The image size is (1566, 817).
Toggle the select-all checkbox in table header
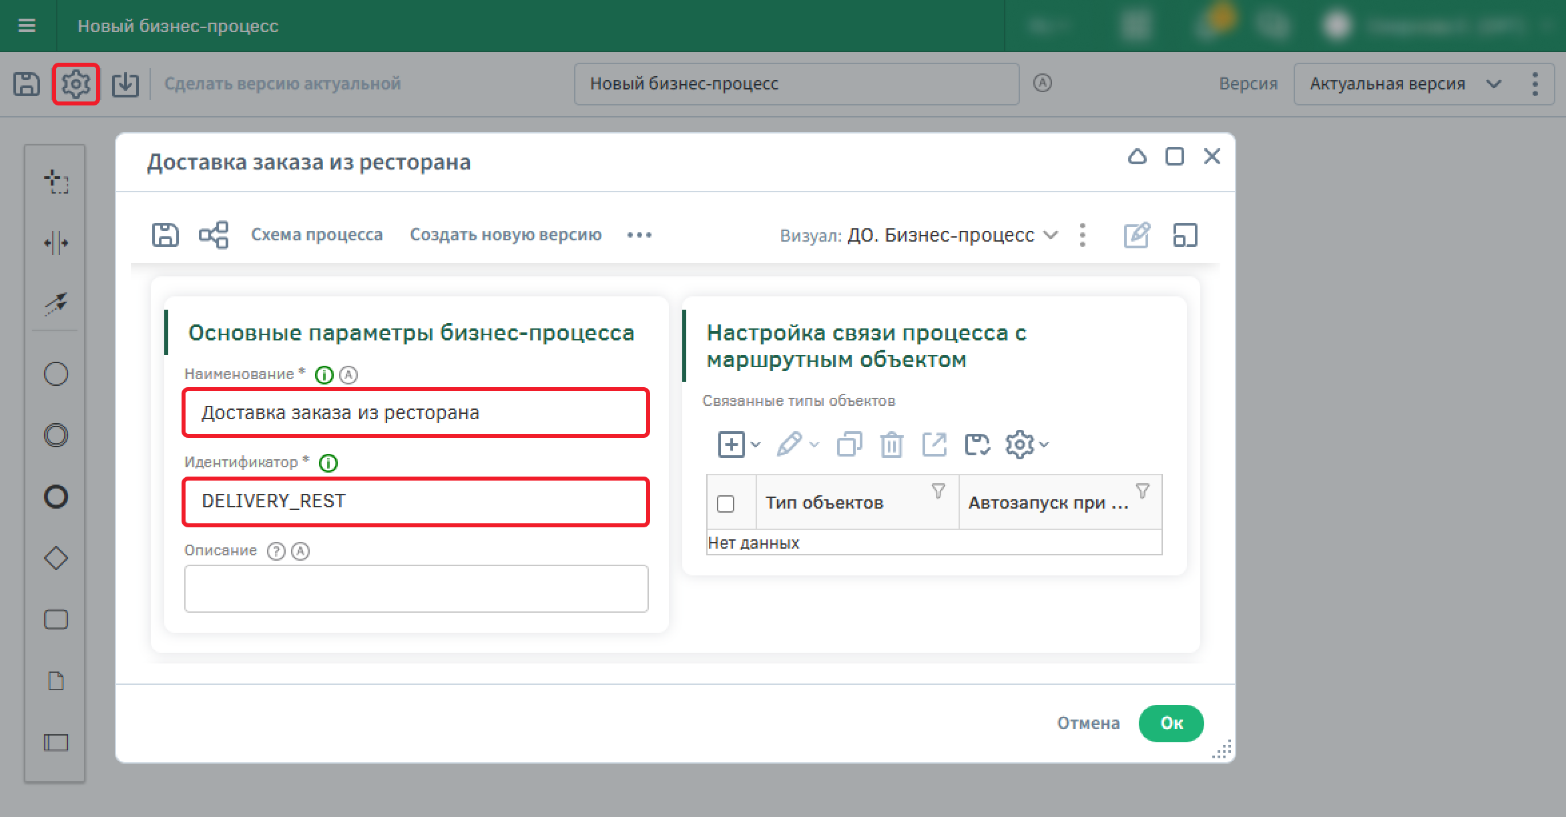coord(726,503)
